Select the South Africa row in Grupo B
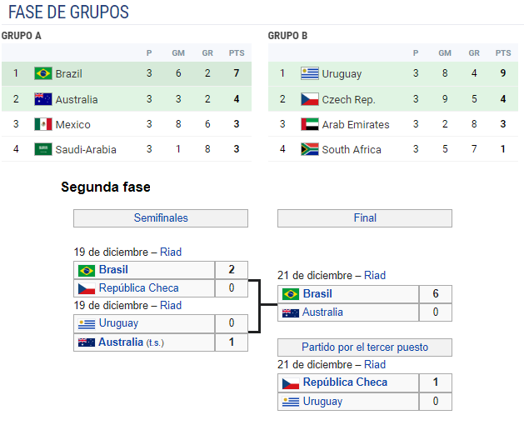 point(393,149)
